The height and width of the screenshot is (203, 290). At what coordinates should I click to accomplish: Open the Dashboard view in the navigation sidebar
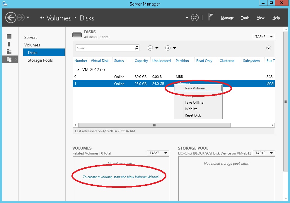[x=10, y=36]
